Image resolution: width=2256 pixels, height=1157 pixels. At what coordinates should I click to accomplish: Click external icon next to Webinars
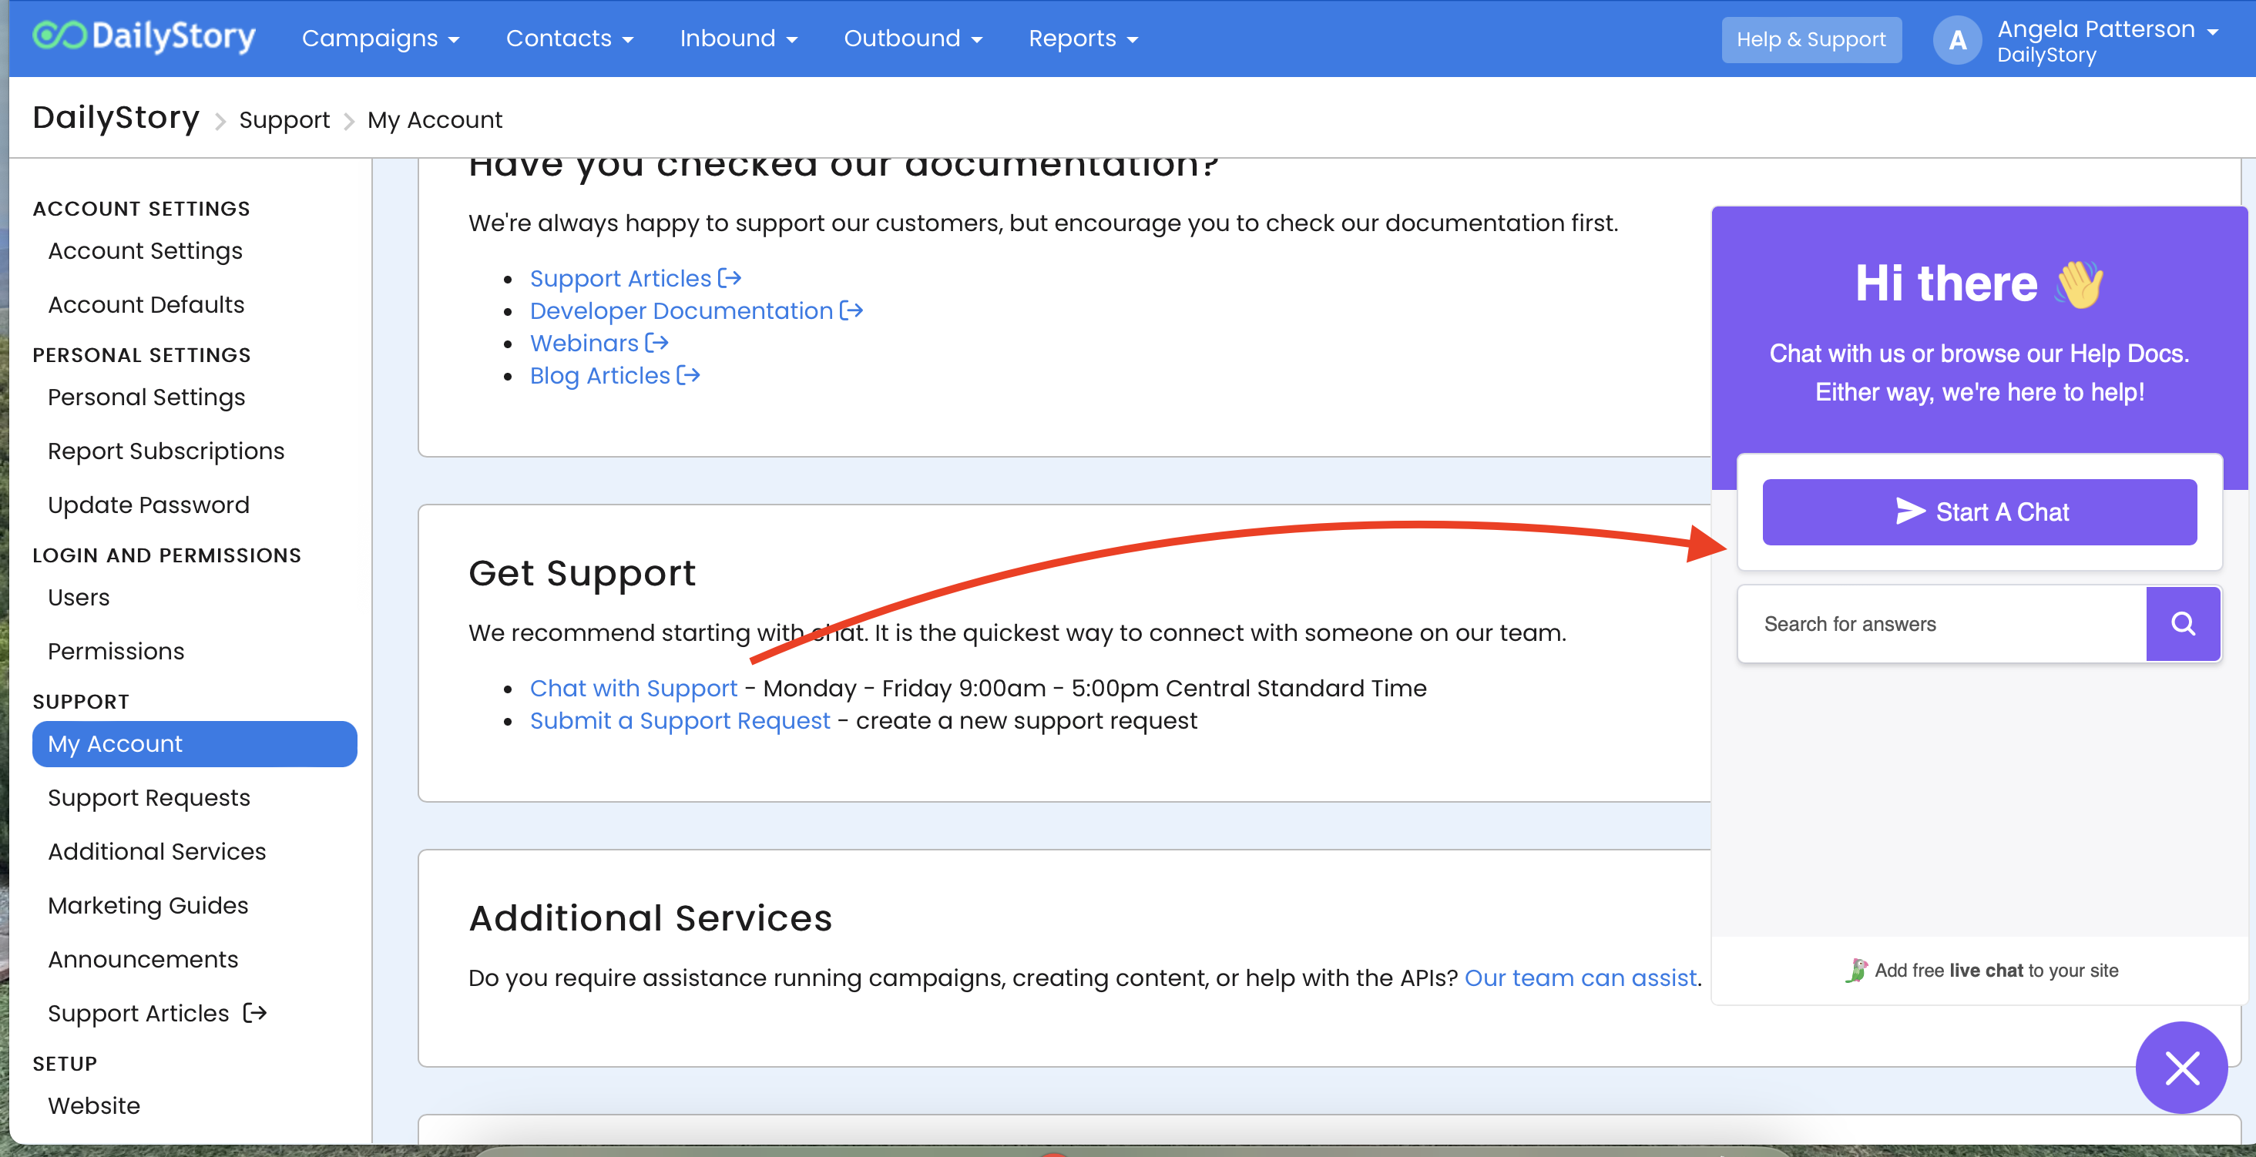pyautogui.click(x=656, y=343)
